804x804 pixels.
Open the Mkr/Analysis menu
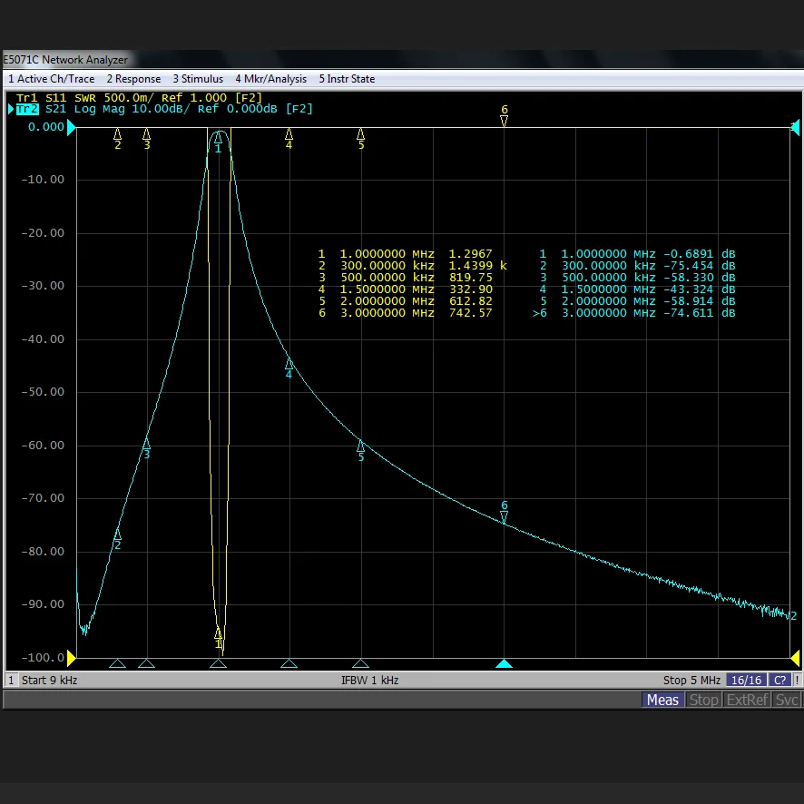pos(270,79)
